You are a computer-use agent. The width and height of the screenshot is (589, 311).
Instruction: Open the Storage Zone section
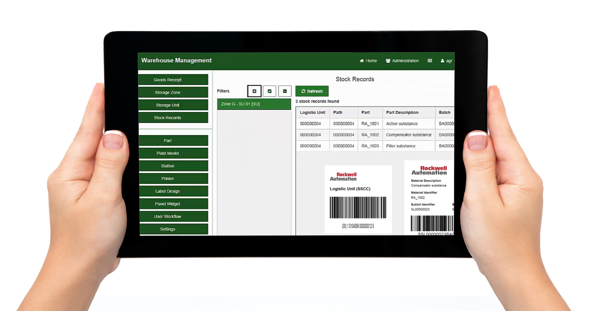173,92
